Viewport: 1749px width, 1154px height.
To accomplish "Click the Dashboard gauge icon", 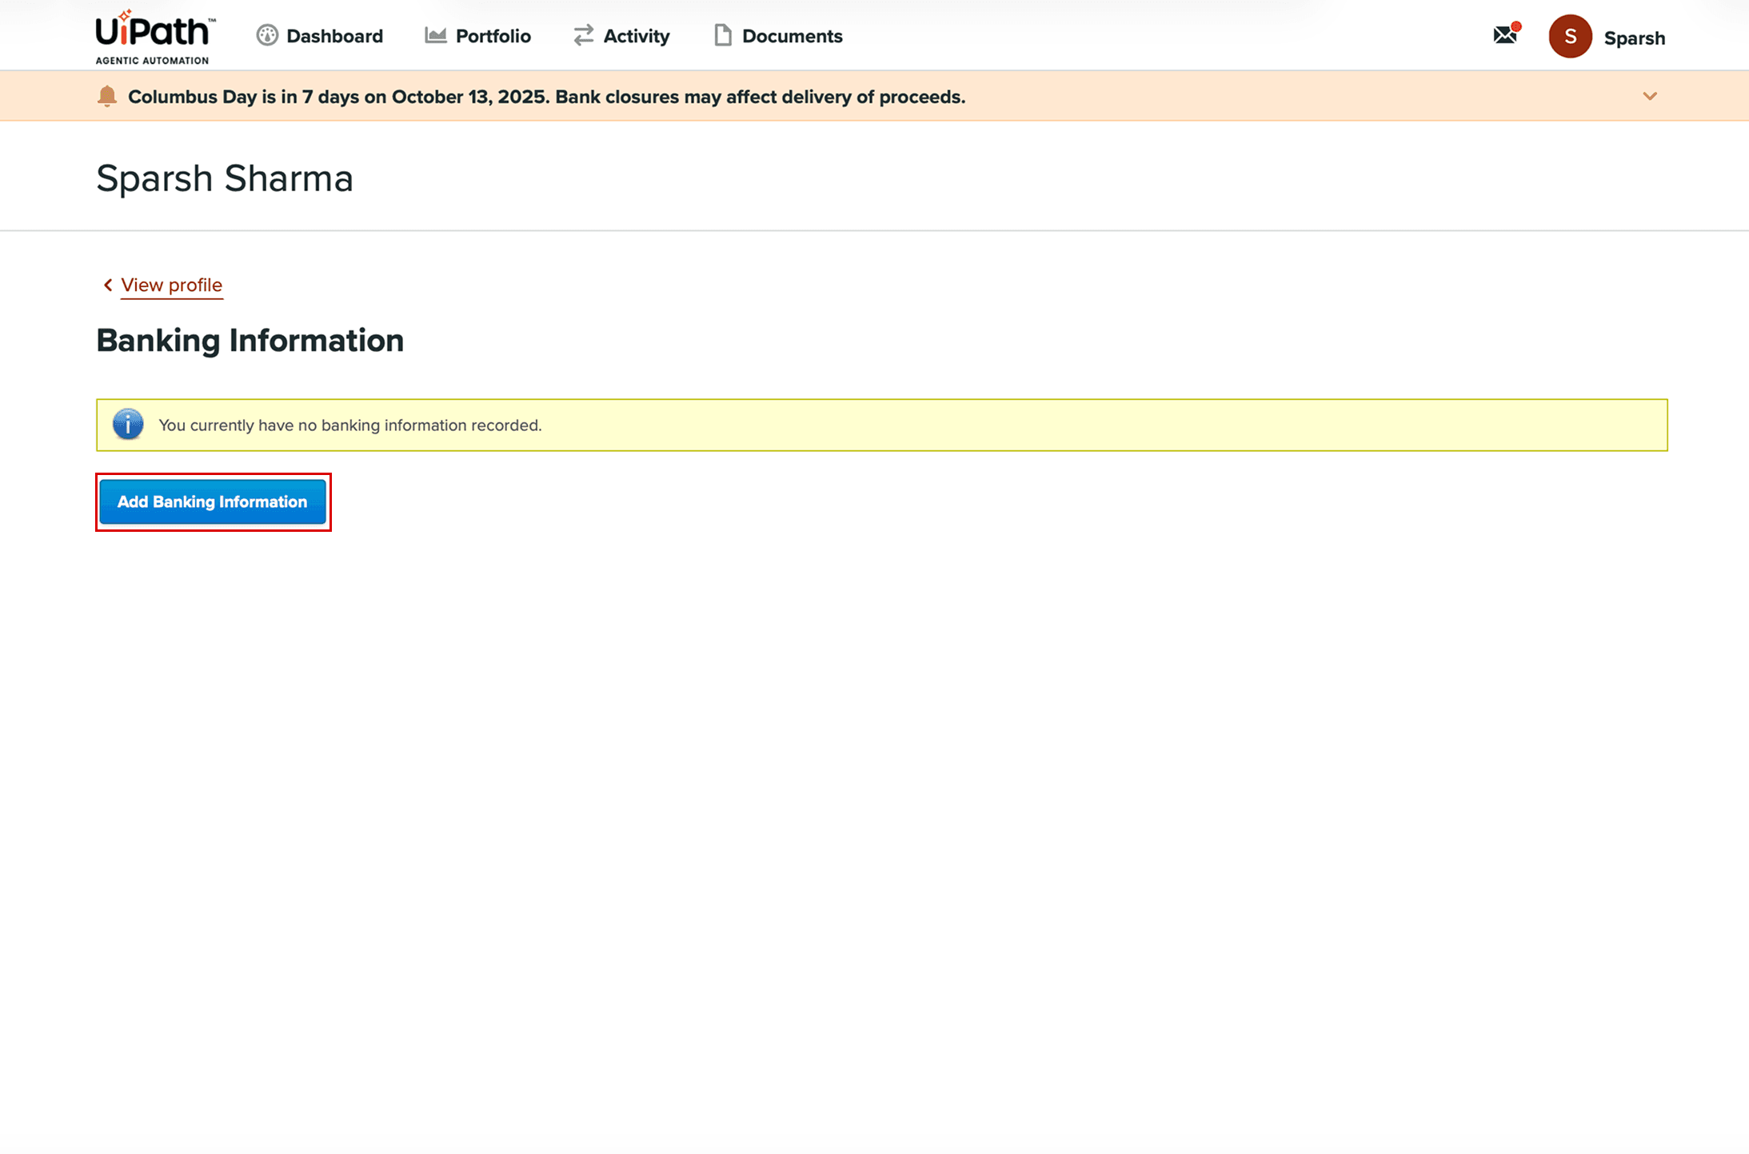I will [x=267, y=36].
